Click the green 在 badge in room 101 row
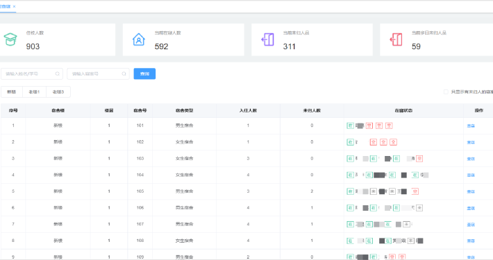493x260 pixels. [350, 125]
